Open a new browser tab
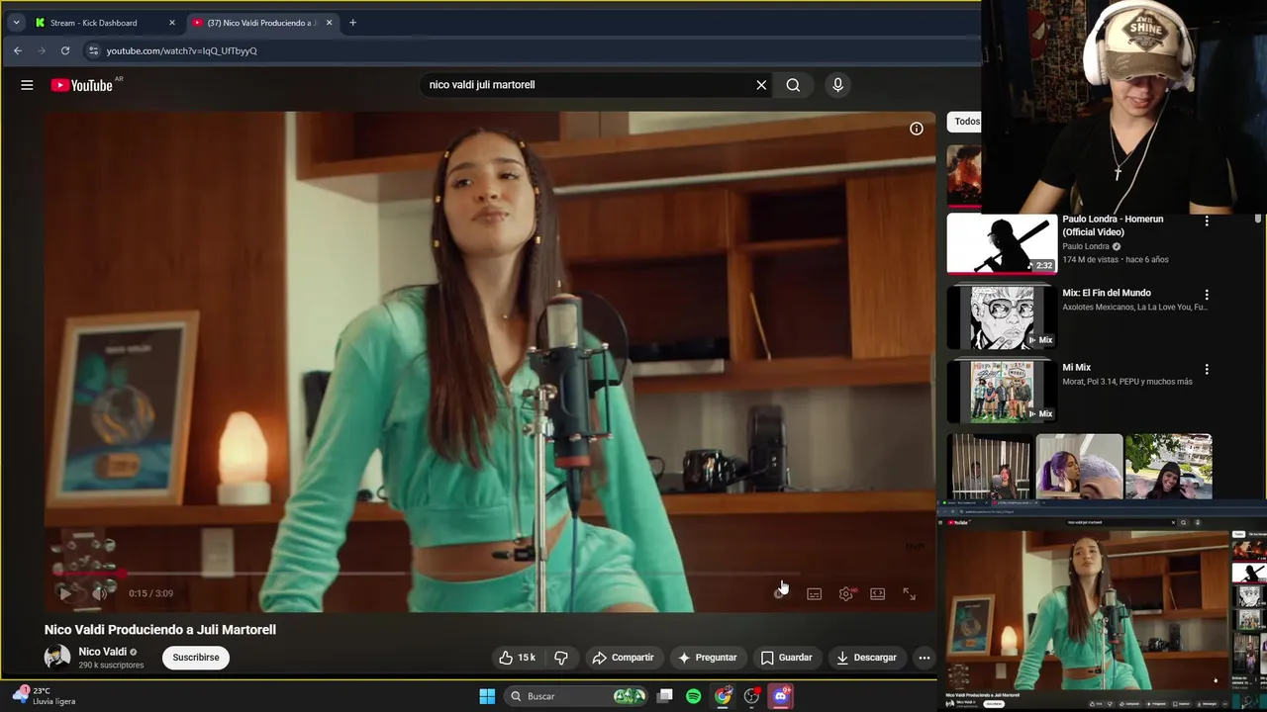Image resolution: width=1267 pixels, height=712 pixels. tap(352, 23)
